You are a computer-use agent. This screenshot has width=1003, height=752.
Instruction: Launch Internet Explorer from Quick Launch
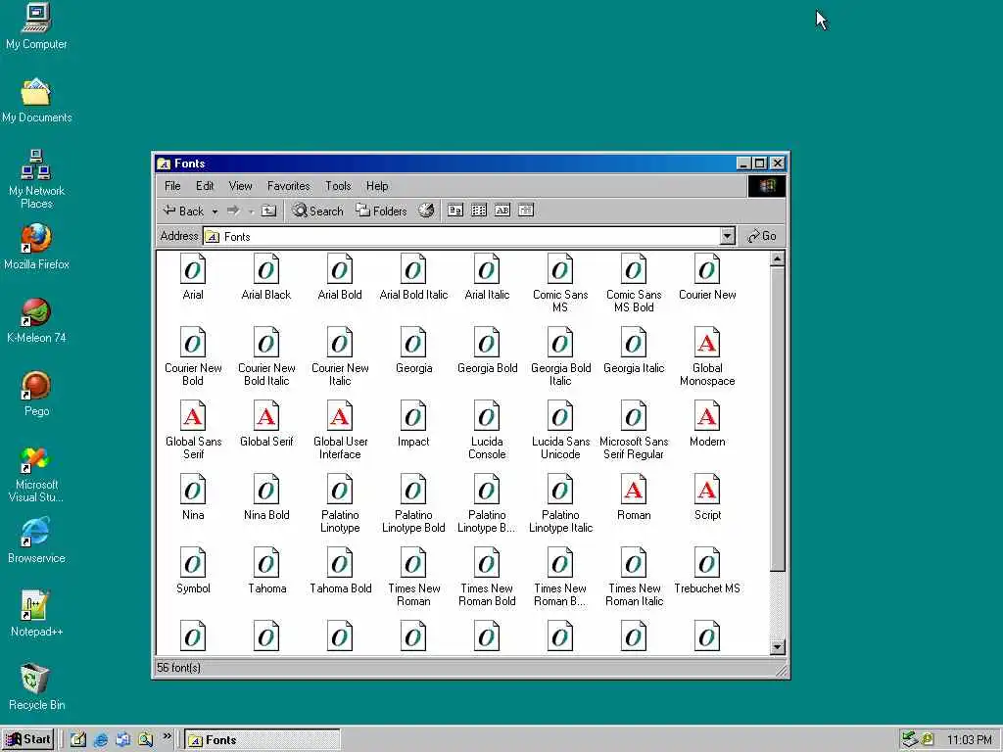point(101,740)
